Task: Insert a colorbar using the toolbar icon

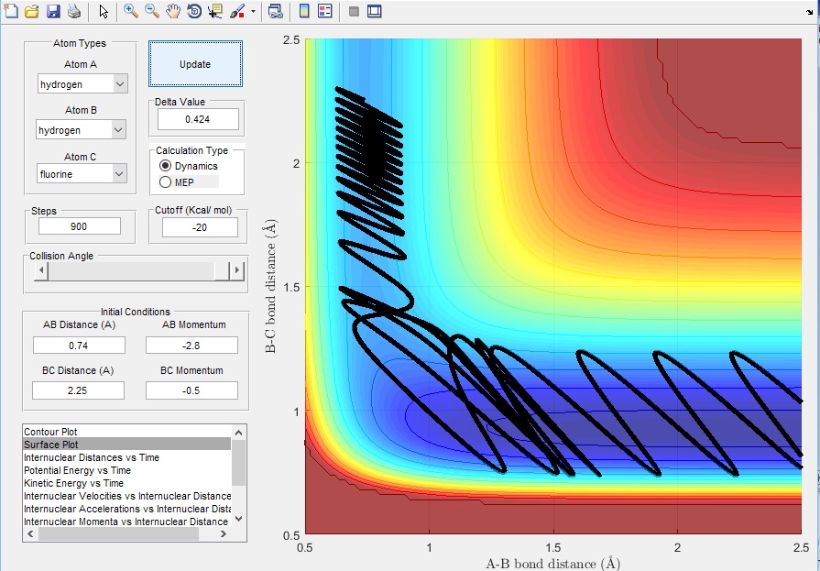Action: click(x=304, y=11)
